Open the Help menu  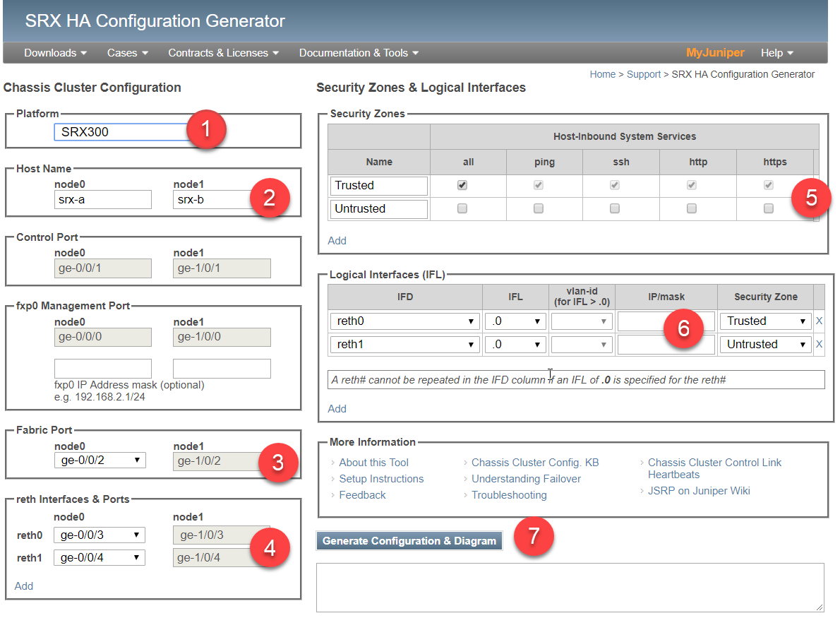tap(776, 53)
